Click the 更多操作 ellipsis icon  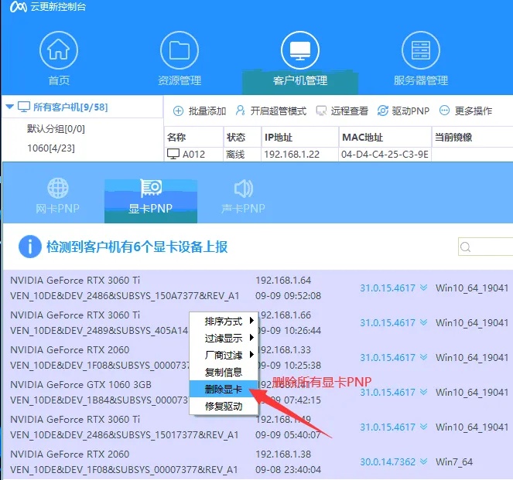[444, 111]
